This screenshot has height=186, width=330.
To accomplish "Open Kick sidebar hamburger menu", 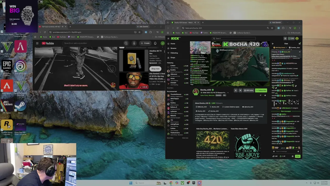I will (x=168, y=38).
